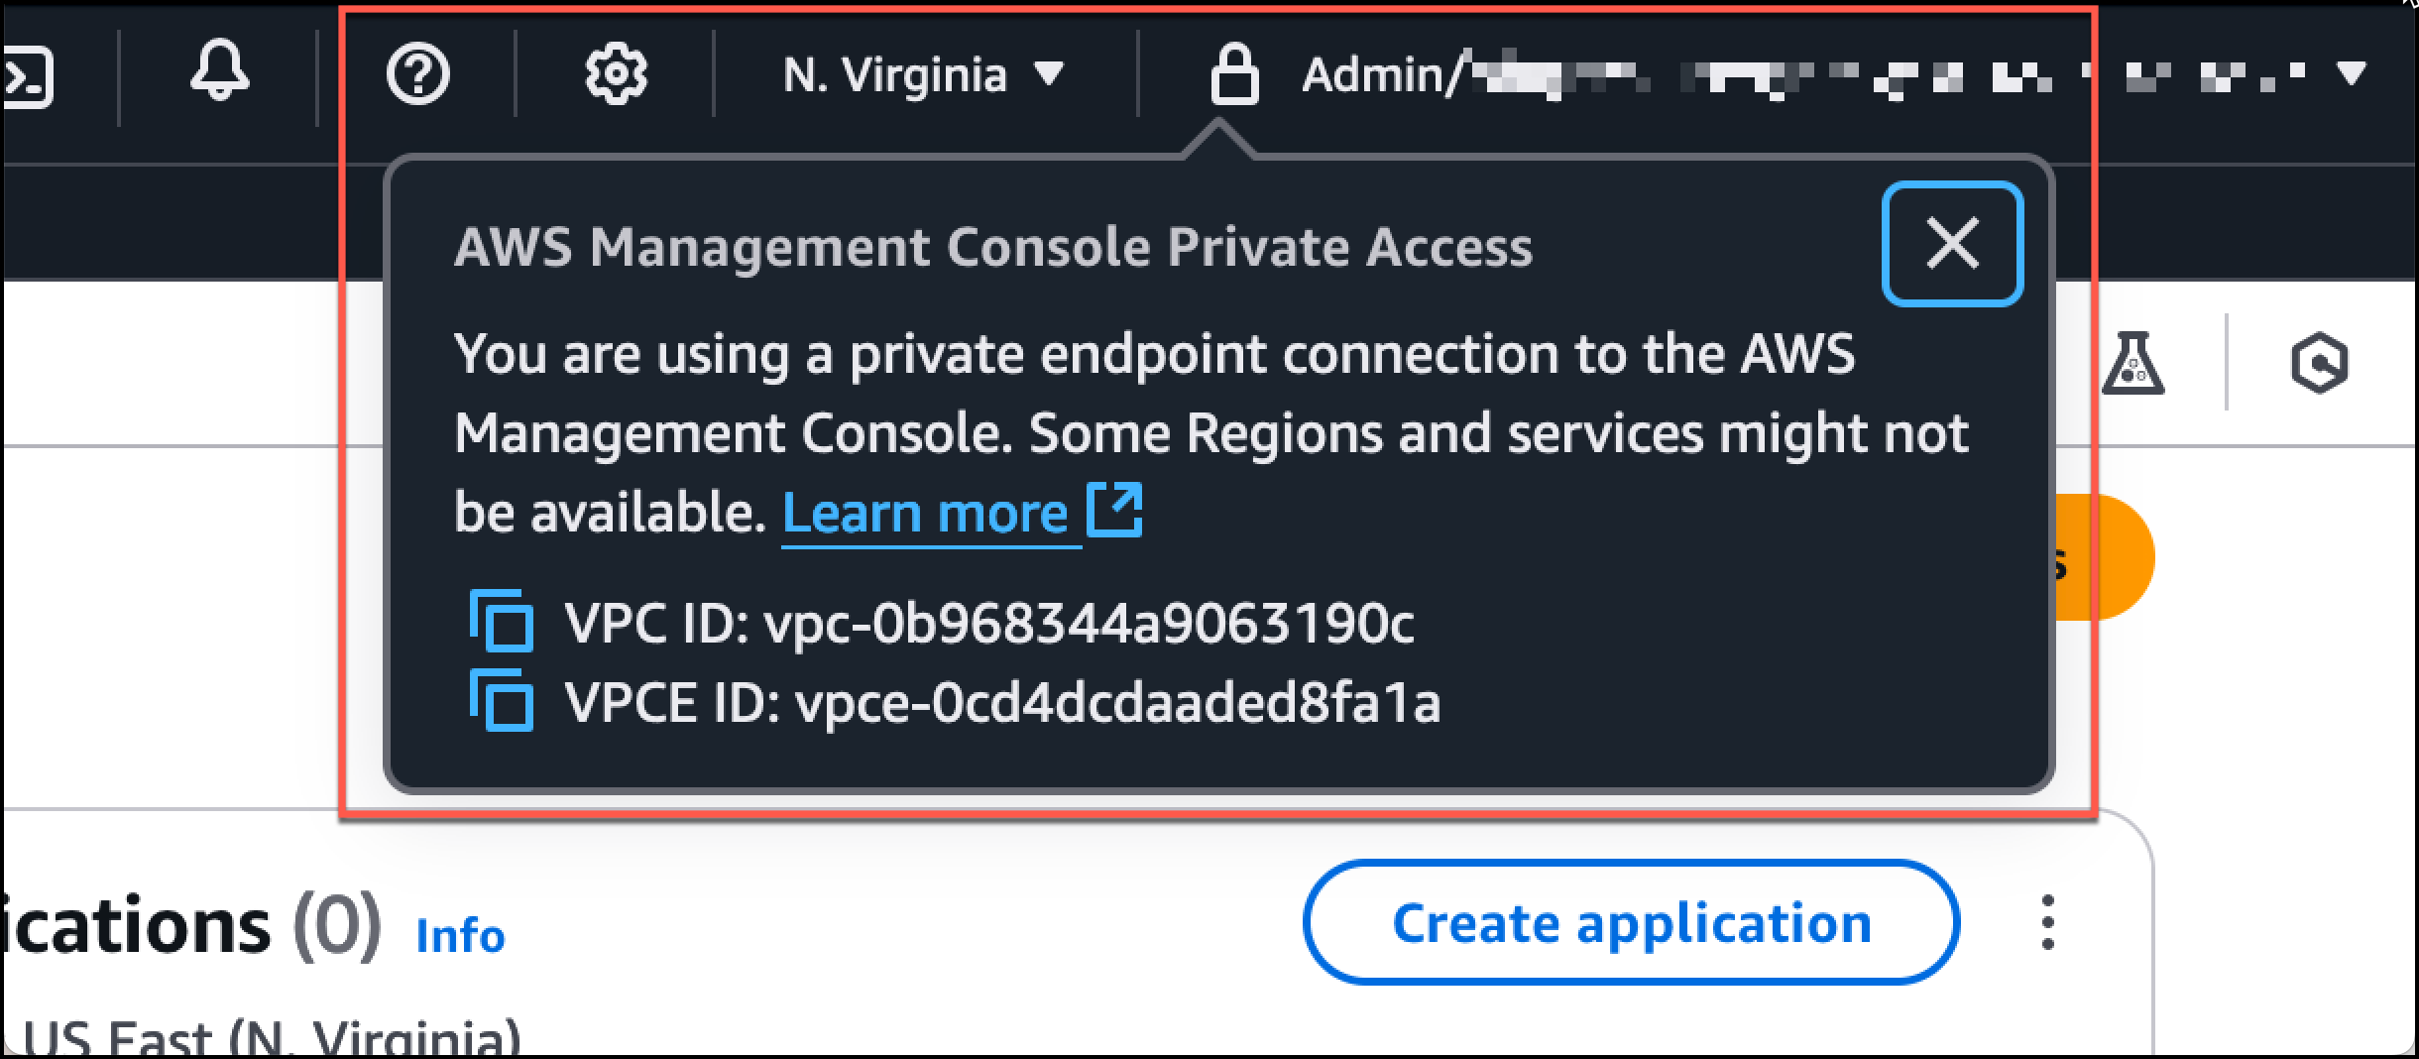Image resolution: width=2419 pixels, height=1059 pixels.
Task: Click the experiments flask icon
Action: coord(2135,361)
